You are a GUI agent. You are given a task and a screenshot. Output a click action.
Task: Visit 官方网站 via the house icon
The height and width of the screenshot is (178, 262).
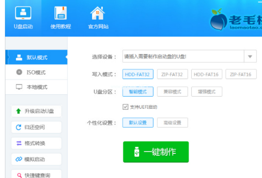[x=98, y=13]
